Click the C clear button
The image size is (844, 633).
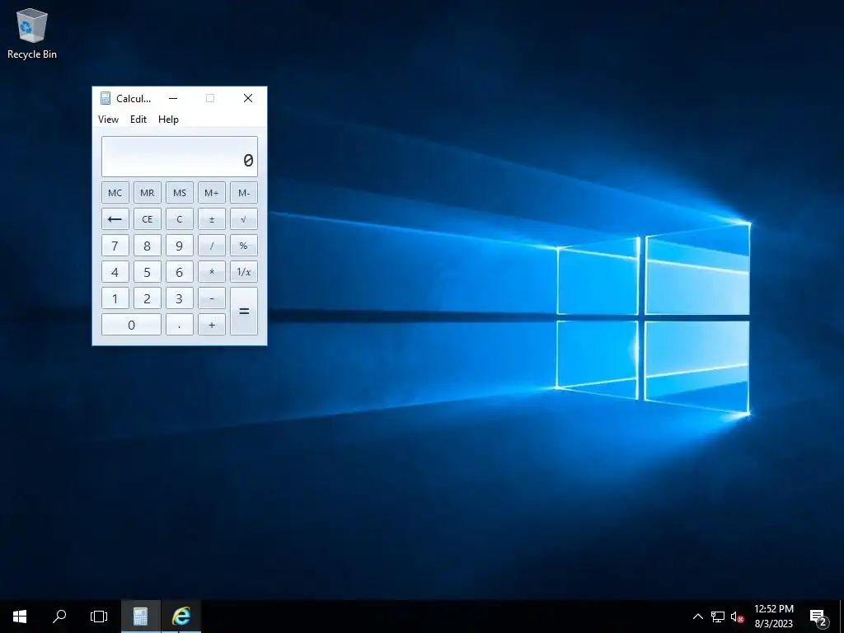[x=179, y=219]
